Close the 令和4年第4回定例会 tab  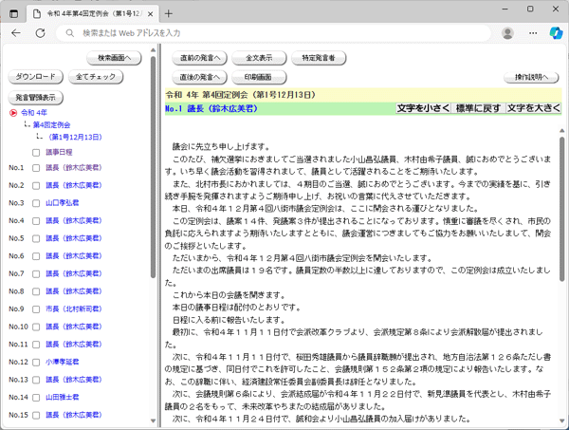(150, 14)
